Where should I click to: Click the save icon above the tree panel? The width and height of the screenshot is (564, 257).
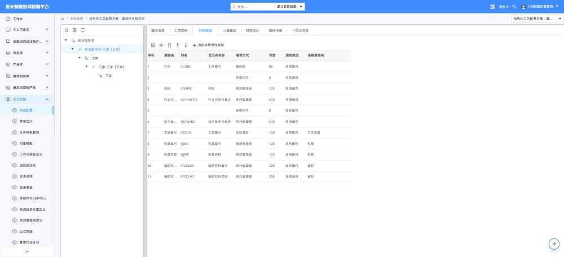(x=74, y=30)
